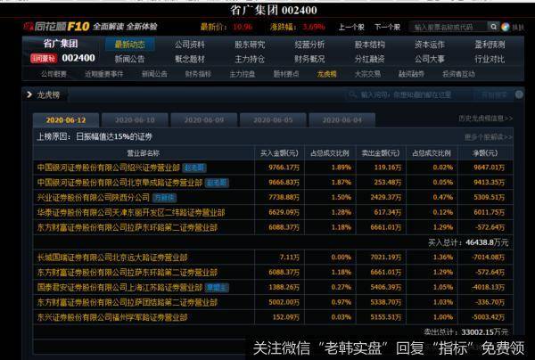535x360 pixels.
Task: Click 国泰君安上海江苏路证券营业部 broker name
Action: click(x=119, y=288)
